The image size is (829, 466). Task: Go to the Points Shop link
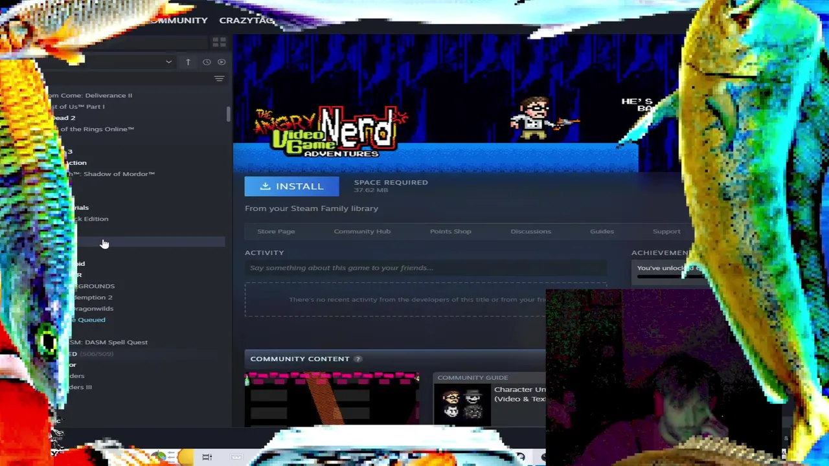[x=450, y=231]
